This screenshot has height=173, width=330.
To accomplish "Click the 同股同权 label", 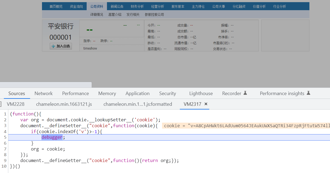I will pyautogui.click(x=181, y=49).
